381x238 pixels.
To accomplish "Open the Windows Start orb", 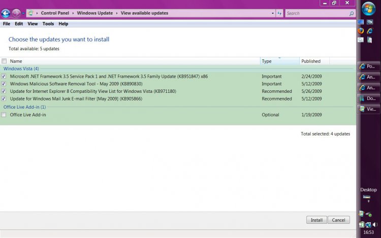I will click(368, 9).
